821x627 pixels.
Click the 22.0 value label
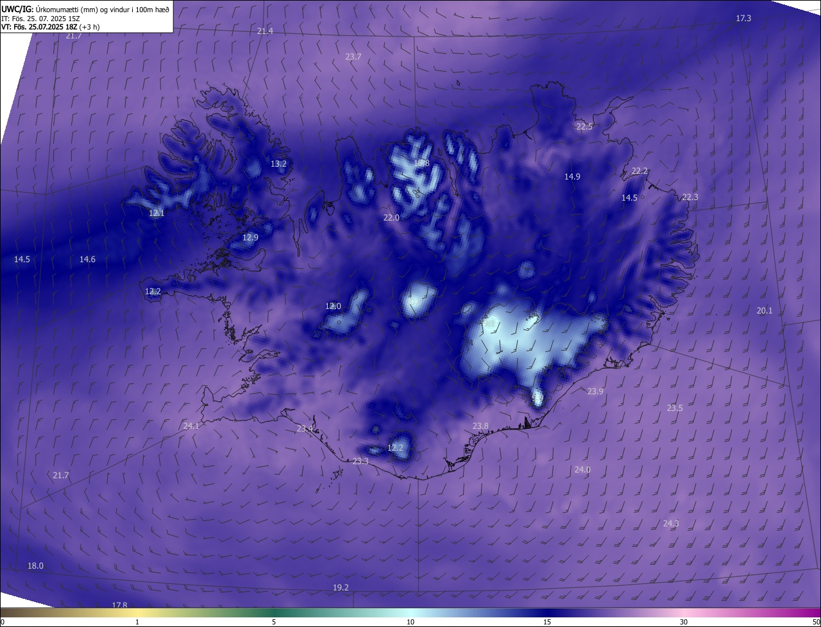coord(391,218)
